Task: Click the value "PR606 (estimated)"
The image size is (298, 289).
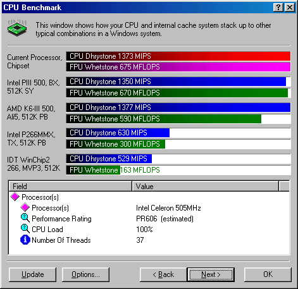Action: point(165,219)
